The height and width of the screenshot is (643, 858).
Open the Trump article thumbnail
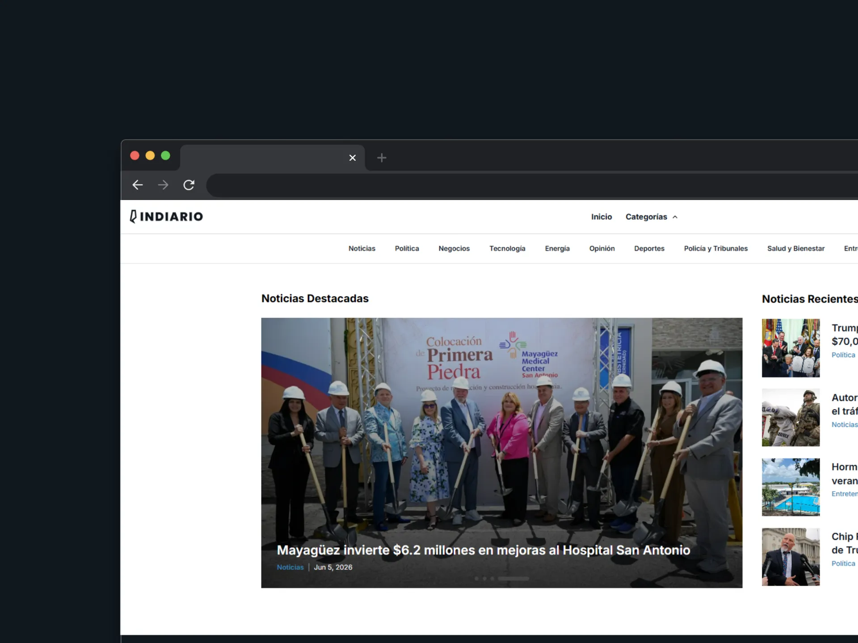[791, 348]
